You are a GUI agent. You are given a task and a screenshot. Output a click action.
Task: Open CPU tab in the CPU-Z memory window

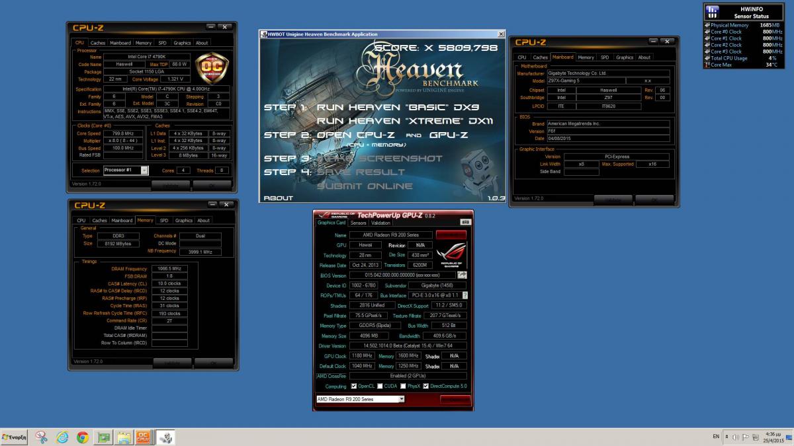click(x=81, y=220)
